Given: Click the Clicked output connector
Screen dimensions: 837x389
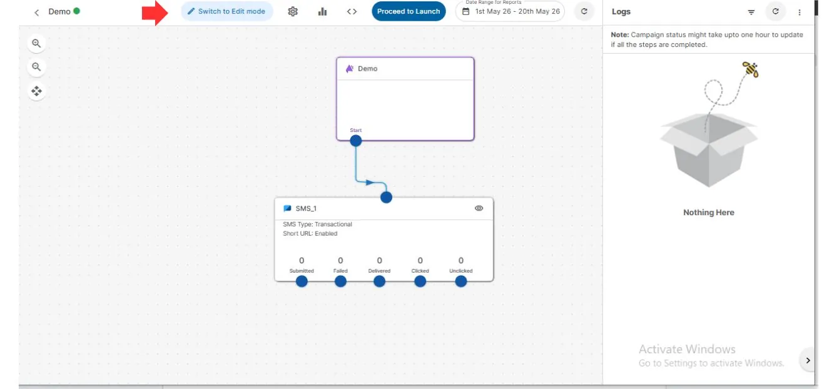Looking at the screenshot, I should click(x=420, y=281).
